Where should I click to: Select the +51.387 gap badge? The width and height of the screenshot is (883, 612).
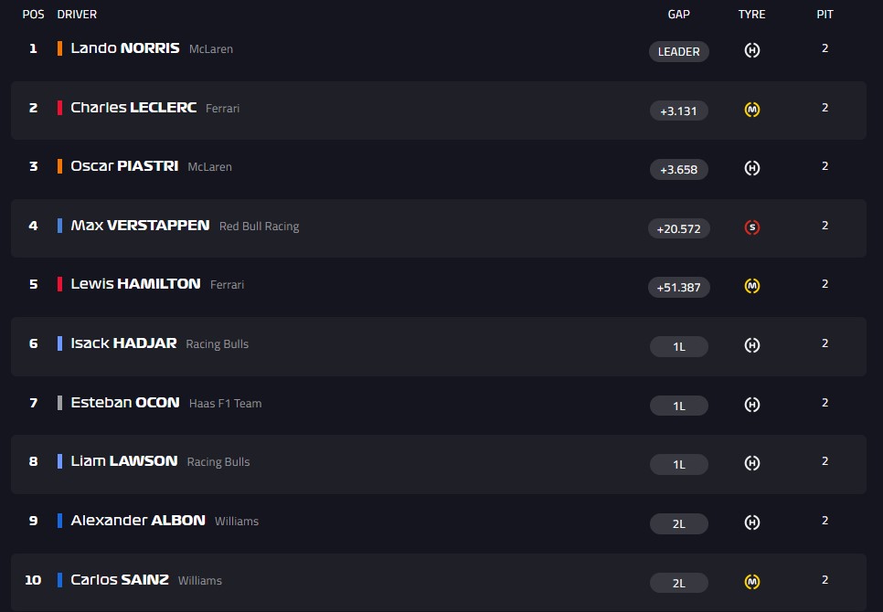coord(678,287)
